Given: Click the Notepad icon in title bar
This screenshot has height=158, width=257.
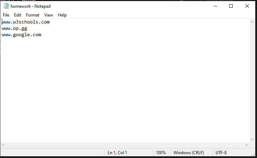Looking at the screenshot, I should pos(6,6).
